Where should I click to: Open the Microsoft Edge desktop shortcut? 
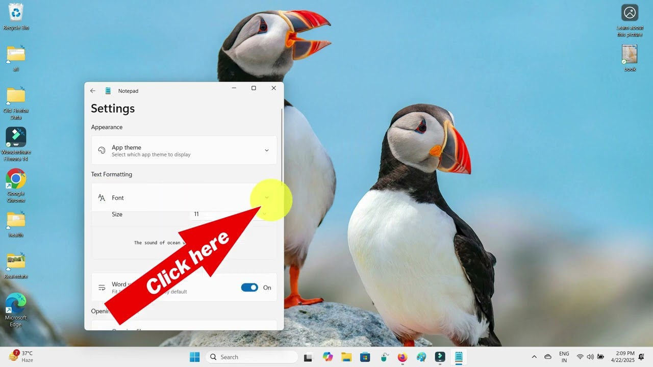(x=16, y=310)
